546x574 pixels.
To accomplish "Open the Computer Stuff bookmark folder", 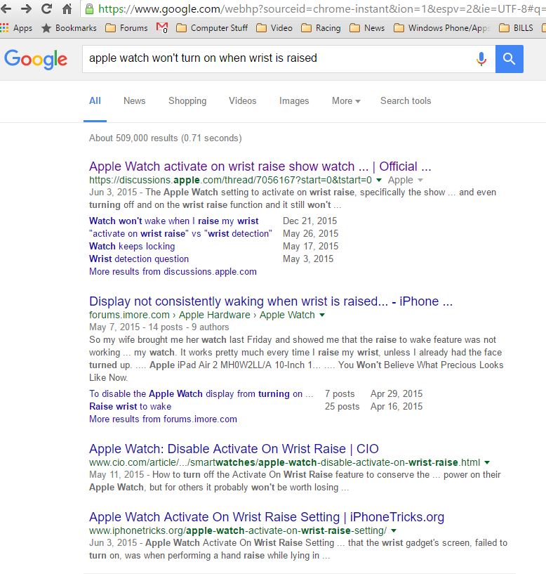I will click(212, 28).
